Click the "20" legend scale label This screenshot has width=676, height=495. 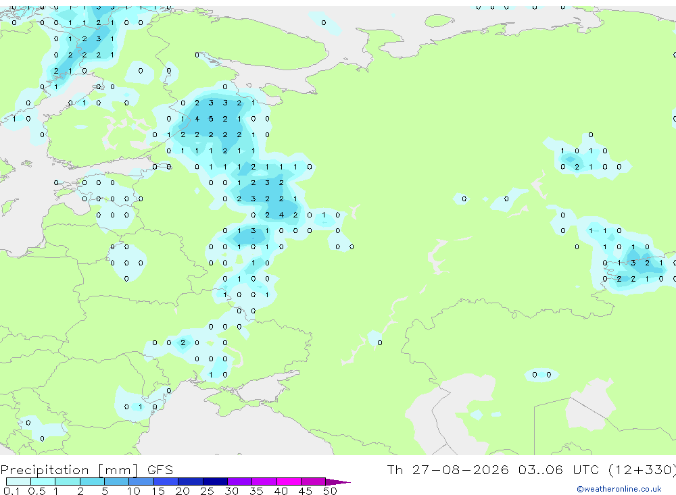point(183,491)
